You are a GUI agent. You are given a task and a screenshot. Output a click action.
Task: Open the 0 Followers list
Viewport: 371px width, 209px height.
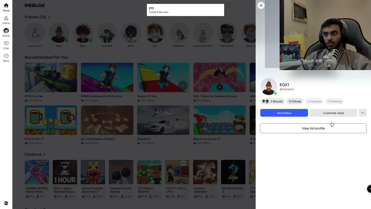coord(314,101)
